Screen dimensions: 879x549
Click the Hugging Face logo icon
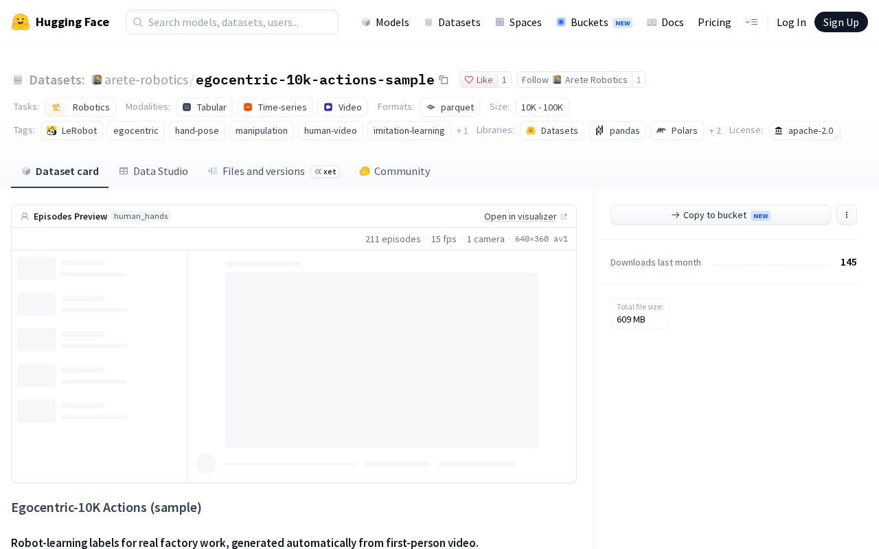[x=21, y=22]
